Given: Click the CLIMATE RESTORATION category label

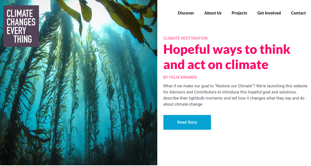Looking at the screenshot, I should (185, 38).
